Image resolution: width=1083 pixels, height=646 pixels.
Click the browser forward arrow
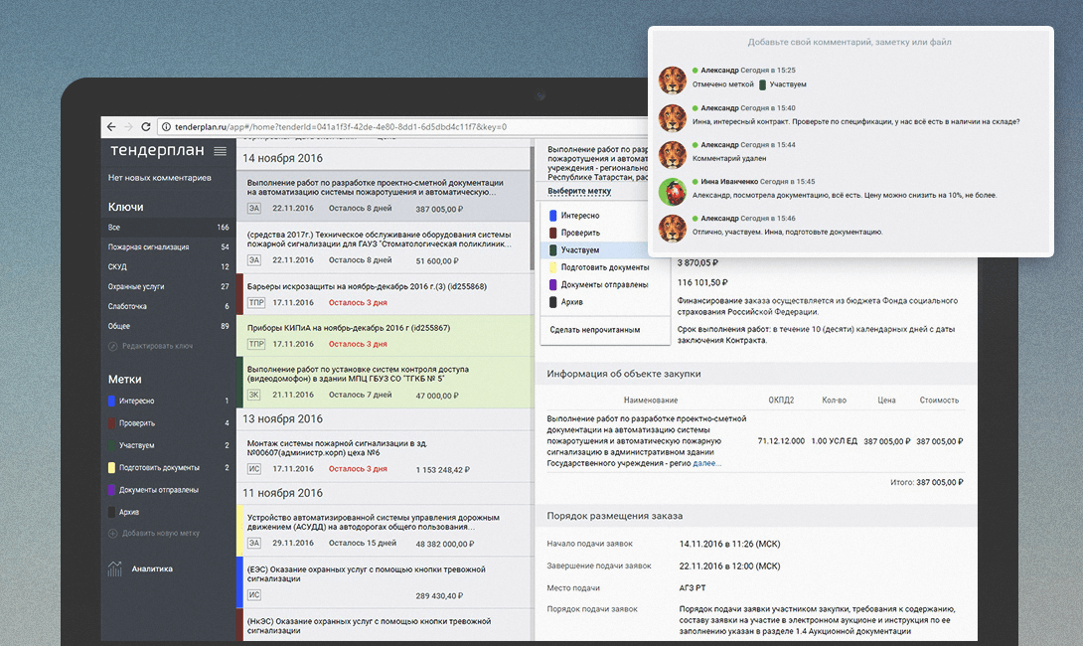tap(128, 127)
